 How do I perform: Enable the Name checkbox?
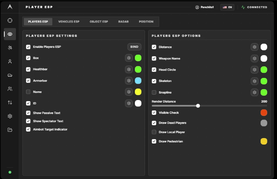tap(28, 92)
